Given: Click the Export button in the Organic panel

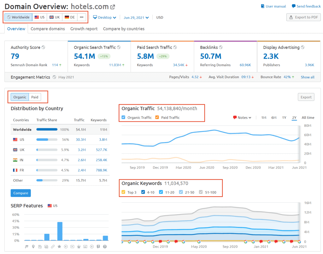Looking at the screenshot, I should point(306,97).
